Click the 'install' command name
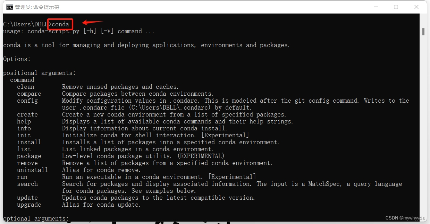The image size is (430, 224). (x=29, y=142)
